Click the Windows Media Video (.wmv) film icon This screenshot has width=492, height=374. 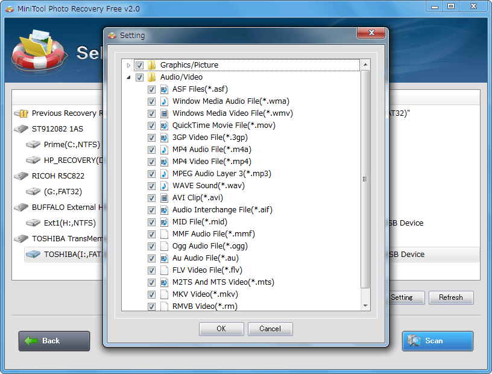point(164,113)
